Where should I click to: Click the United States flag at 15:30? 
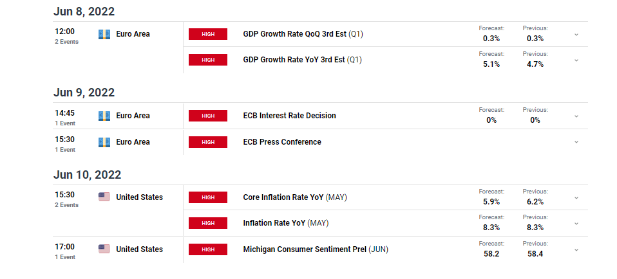tap(104, 197)
